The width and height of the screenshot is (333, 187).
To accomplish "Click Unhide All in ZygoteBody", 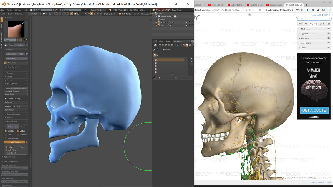I will [x=302, y=24].
